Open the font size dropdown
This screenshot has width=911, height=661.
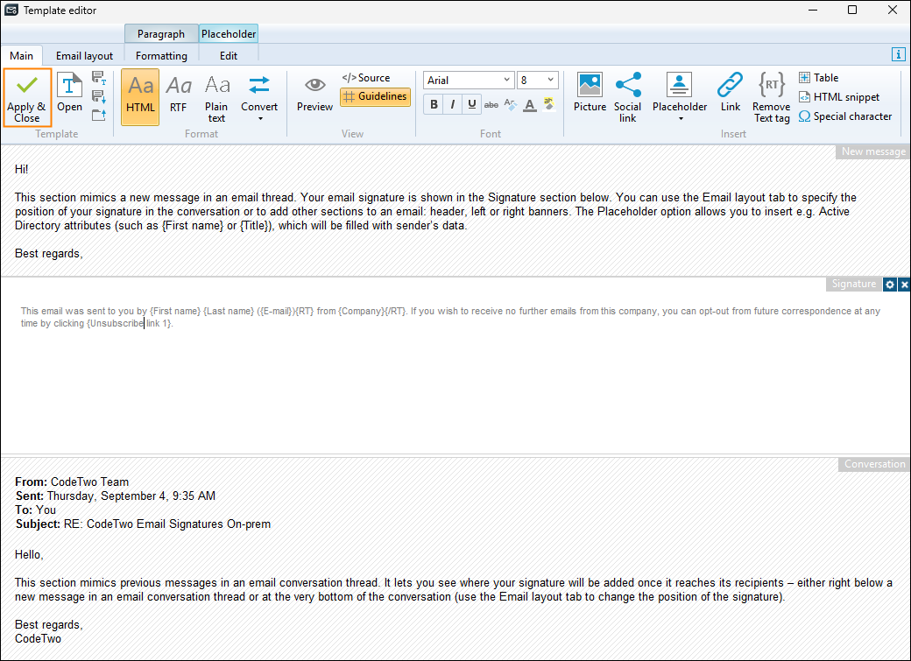tap(551, 81)
